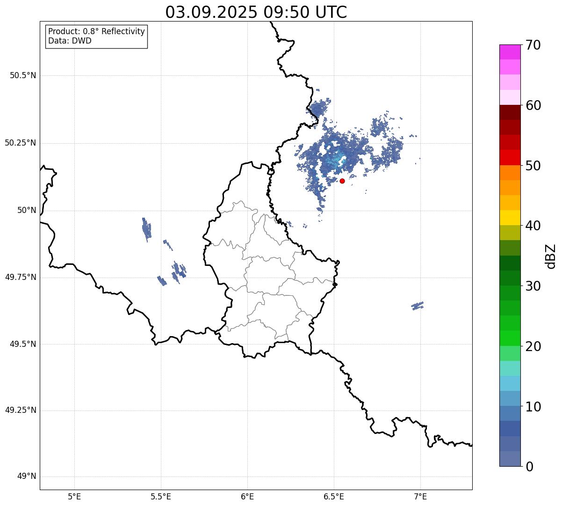The width and height of the screenshot is (562, 506).
Task: Click the small radar echo near 7°E 49.65°N
Action: coord(418,306)
